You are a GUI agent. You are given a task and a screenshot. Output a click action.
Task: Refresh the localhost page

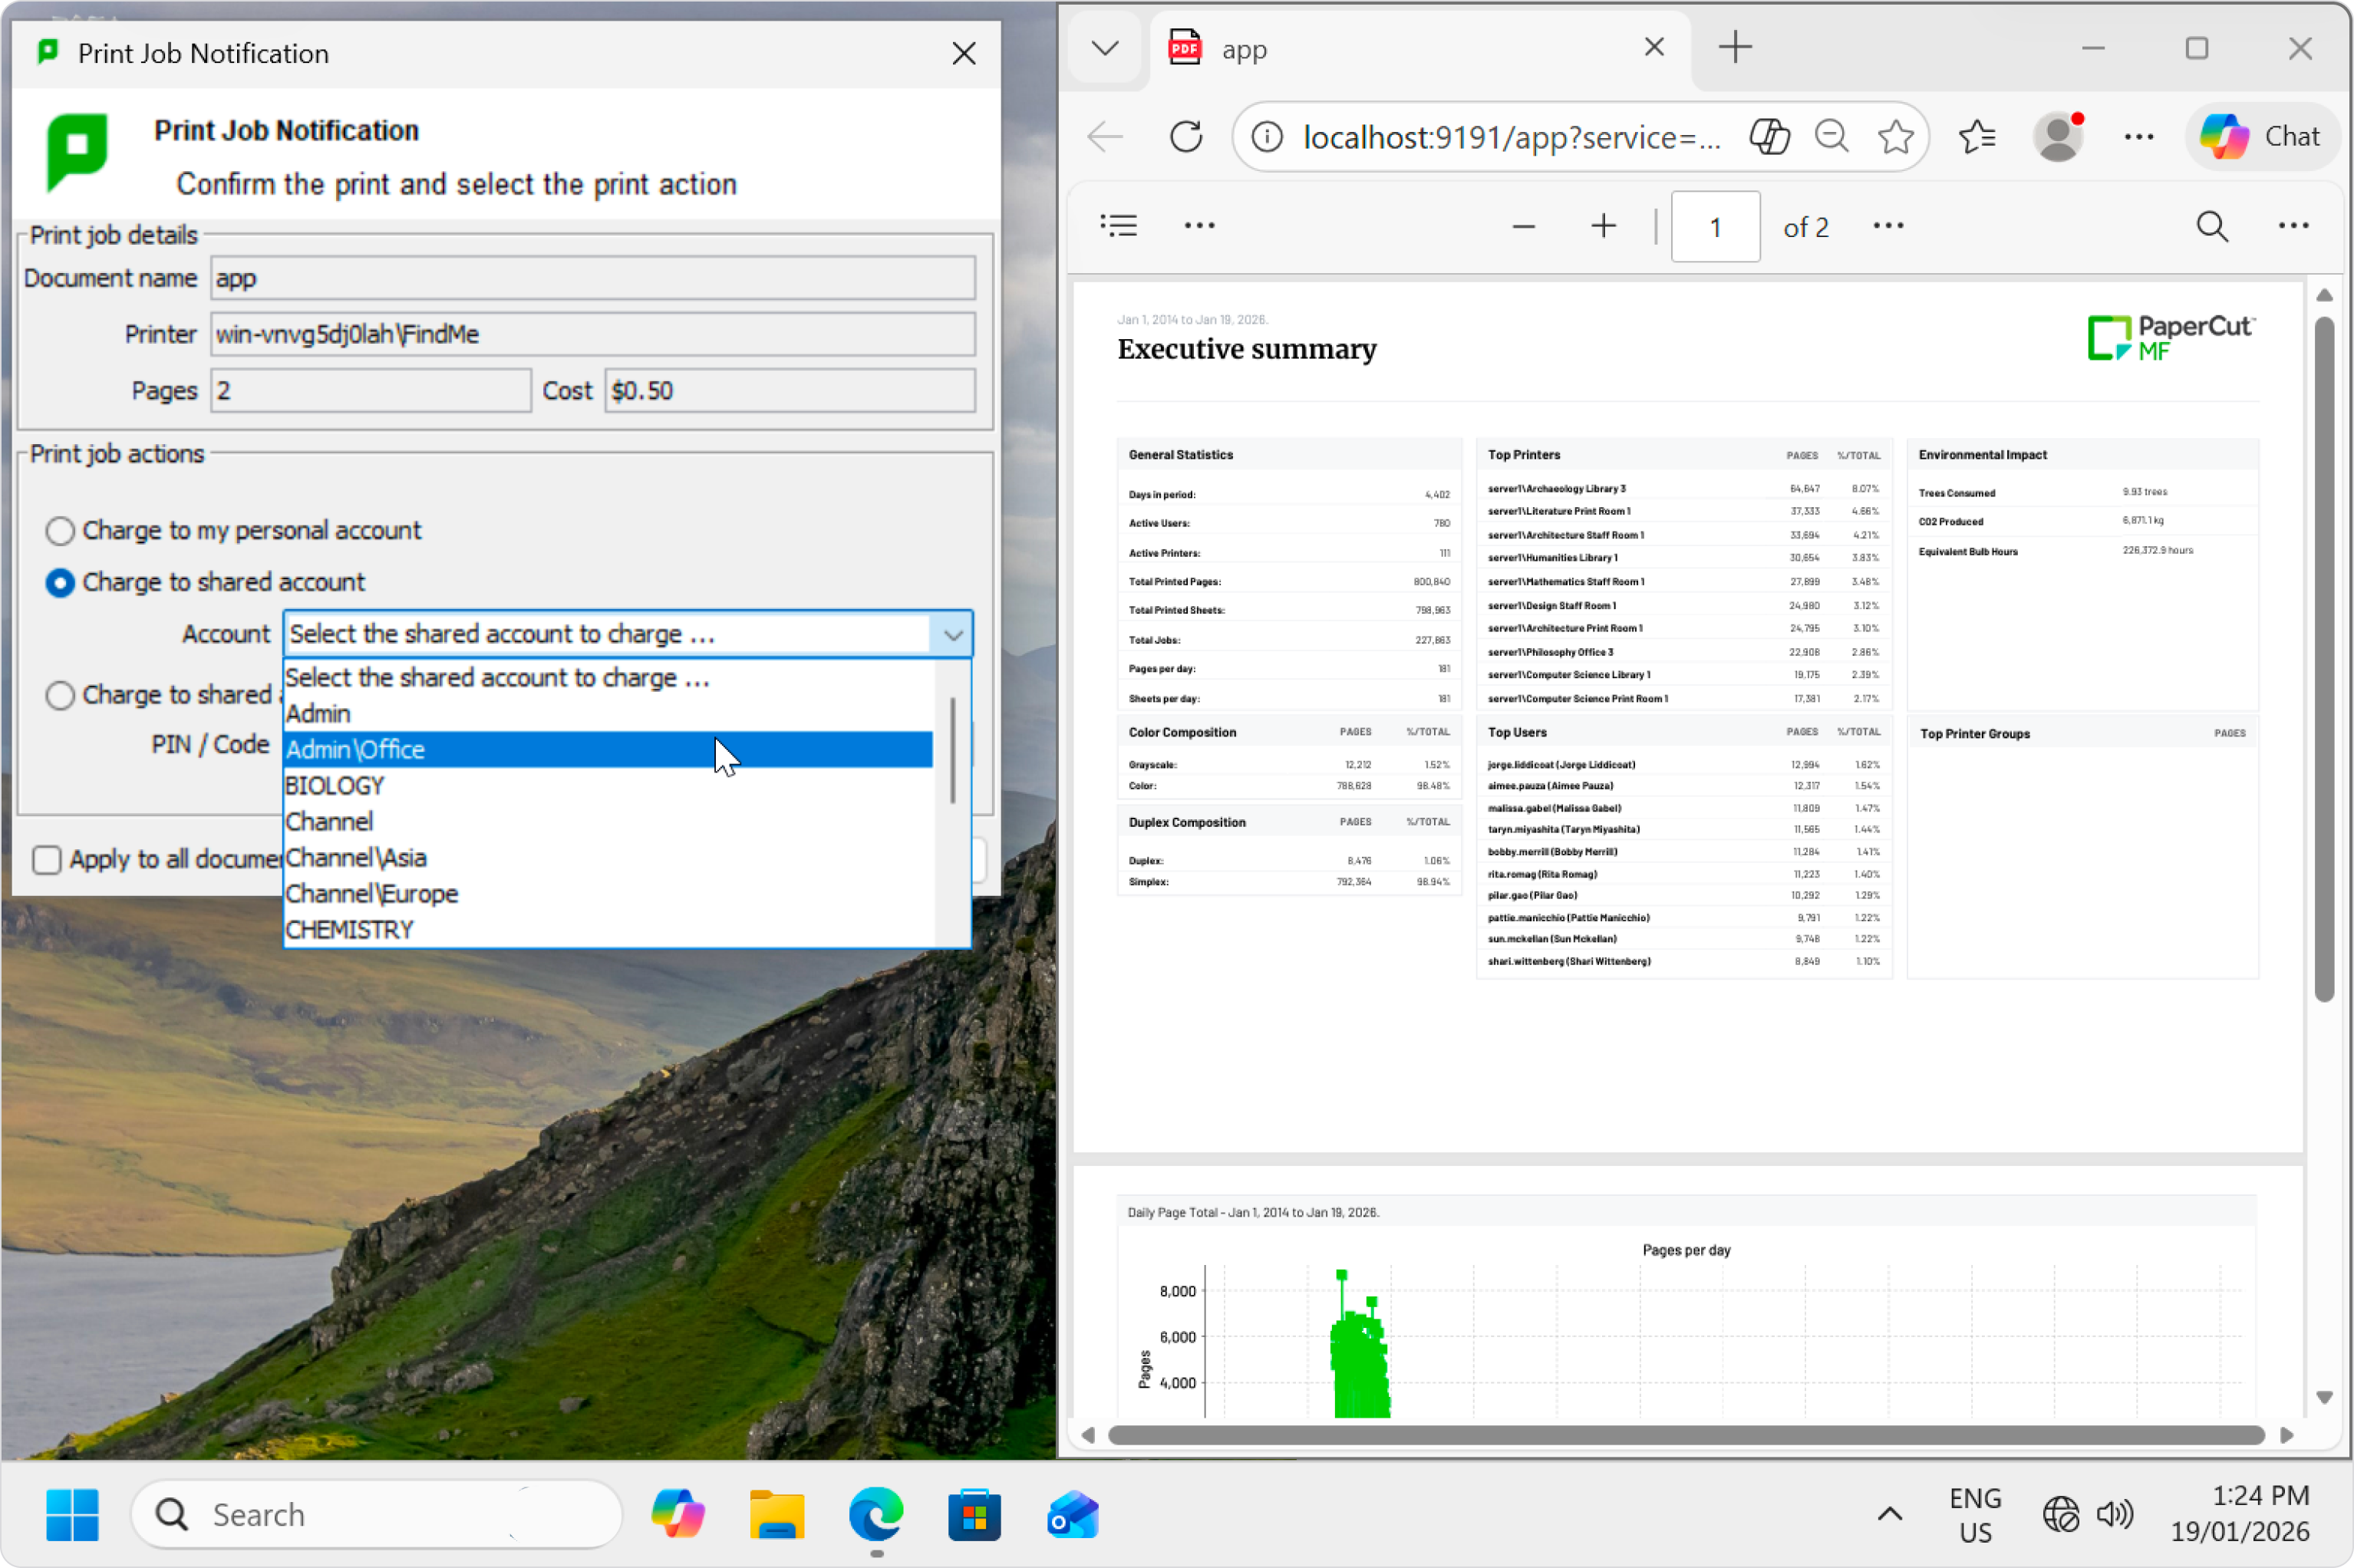(x=1186, y=136)
